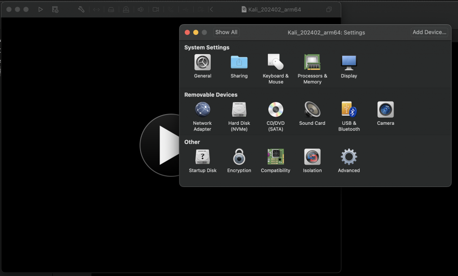Click Other section heading
This screenshot has height=276, width=458.
pyautogui.click(x=192, y=142)
